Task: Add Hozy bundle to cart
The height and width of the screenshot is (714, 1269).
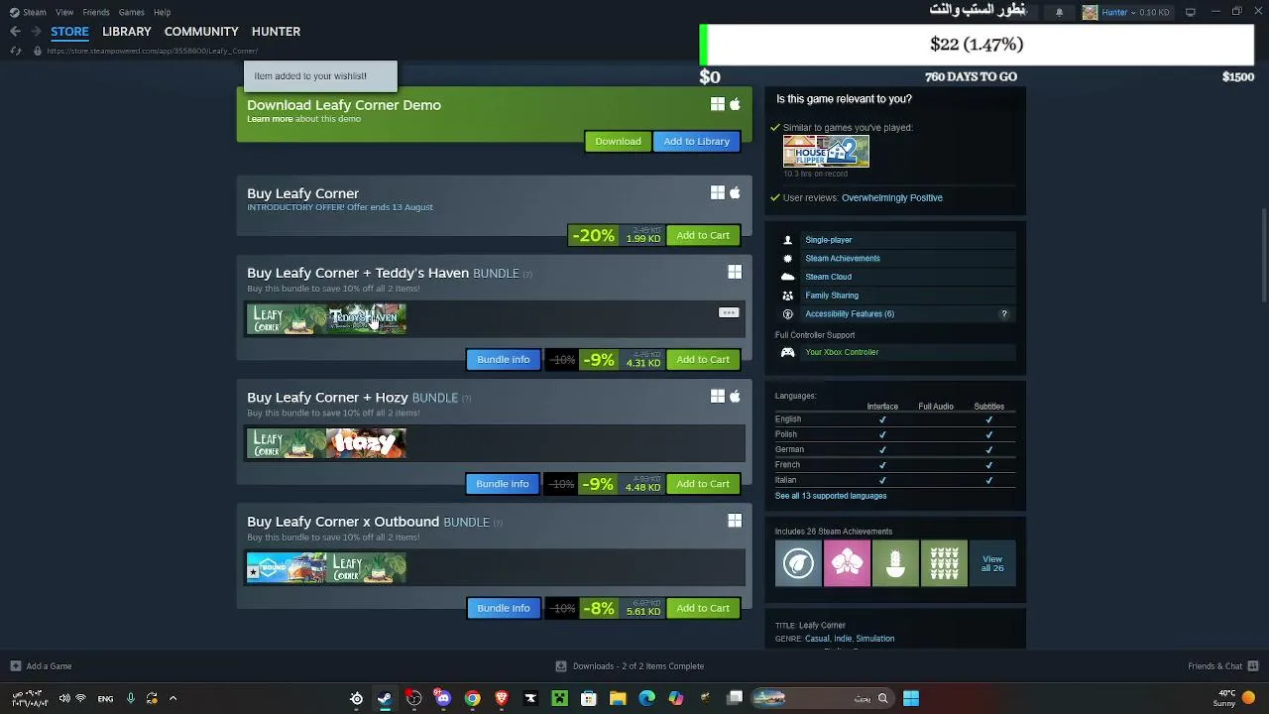Action: (703, 484)
